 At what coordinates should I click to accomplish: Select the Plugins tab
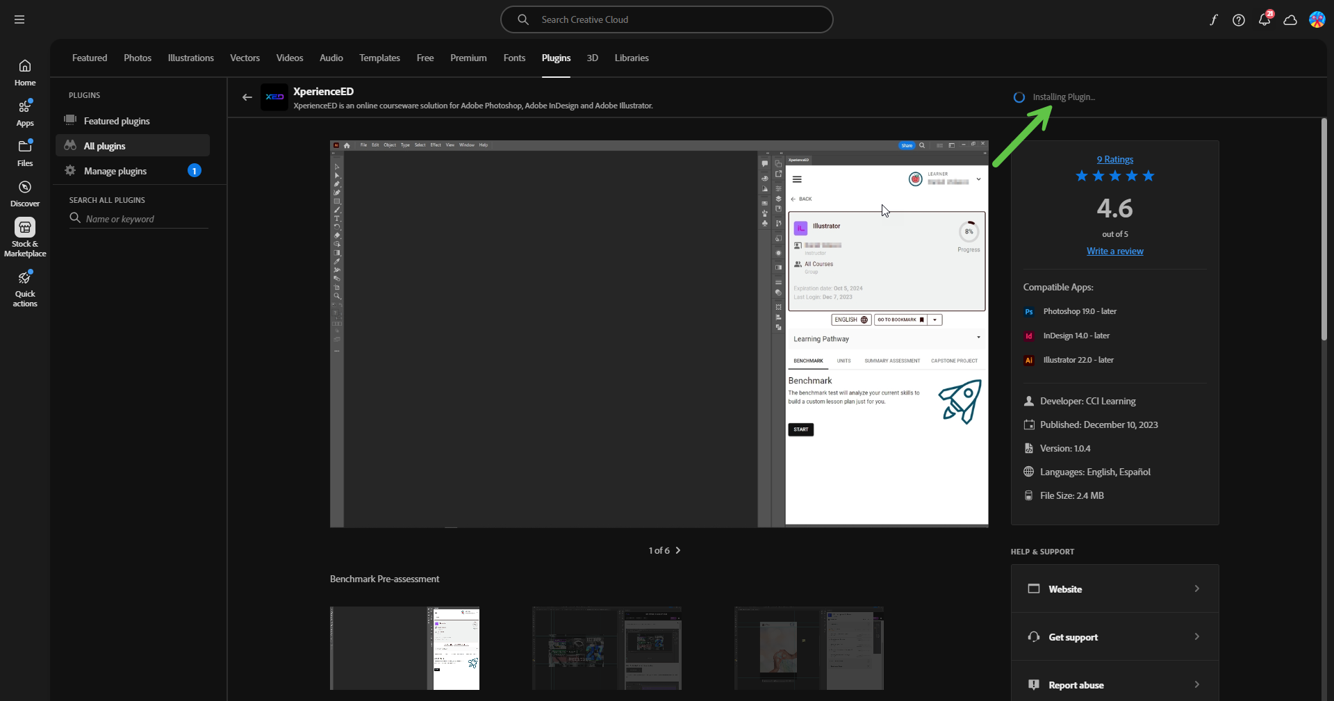556,58
